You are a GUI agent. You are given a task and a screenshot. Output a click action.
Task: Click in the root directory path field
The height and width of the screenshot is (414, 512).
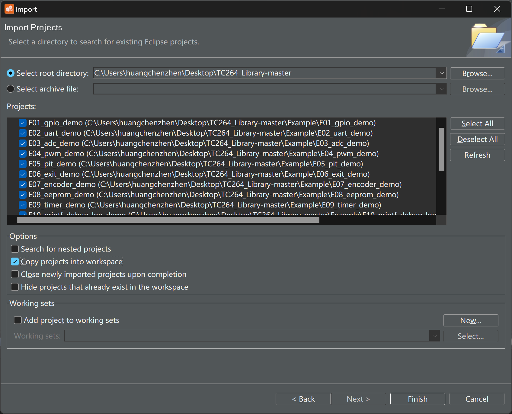pyautogui.click(x=264, y=73)
